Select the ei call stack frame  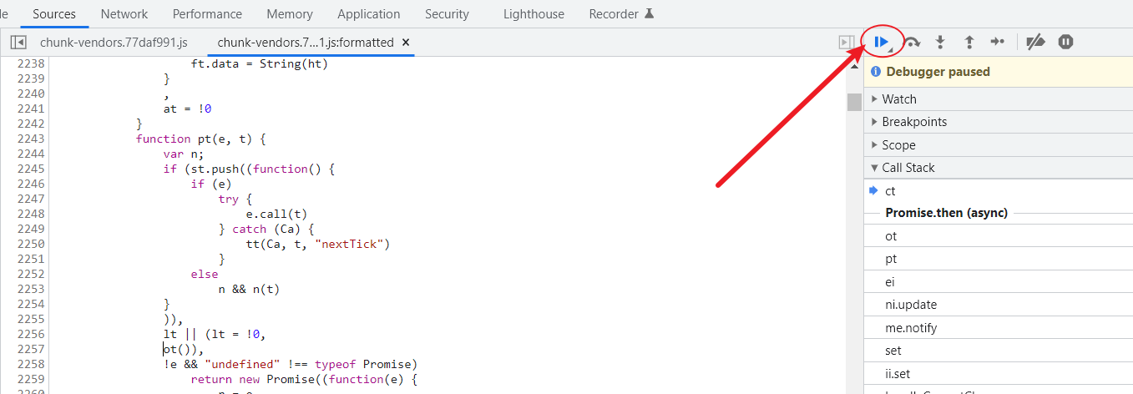coord(999,282)
